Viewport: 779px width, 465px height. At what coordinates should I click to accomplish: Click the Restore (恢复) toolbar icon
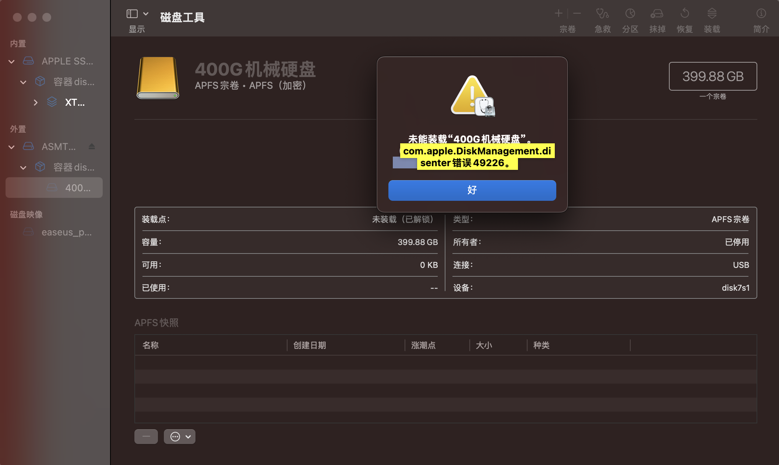coord(684,14)
